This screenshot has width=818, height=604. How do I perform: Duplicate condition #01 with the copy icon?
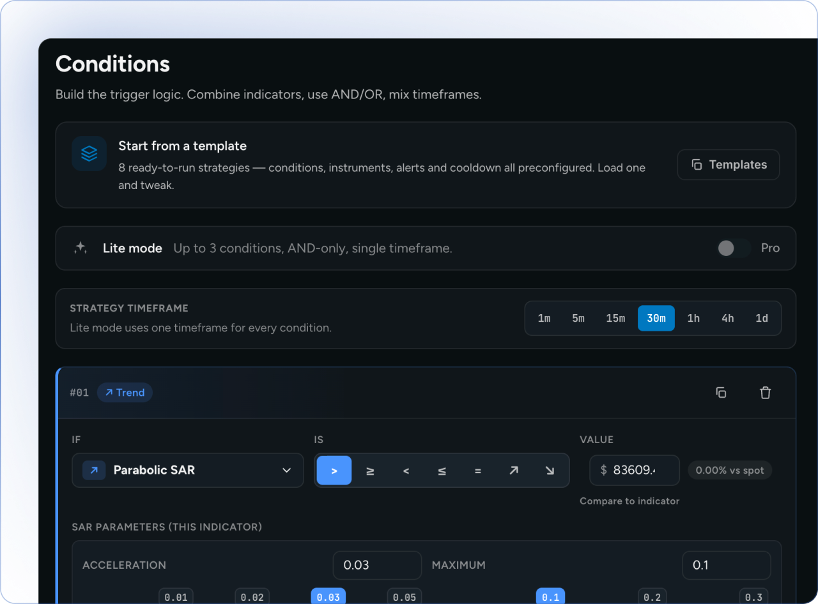point(721,393)
